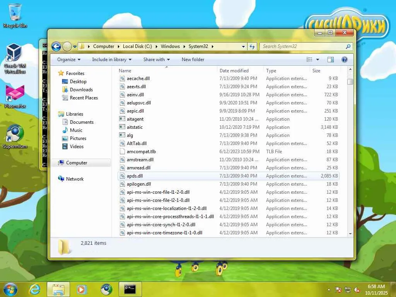Image resolution: width=396 pixels, height=297 pixels.
Task: Select the amcompat.tlb file icon
Action: tap(122, 152)
